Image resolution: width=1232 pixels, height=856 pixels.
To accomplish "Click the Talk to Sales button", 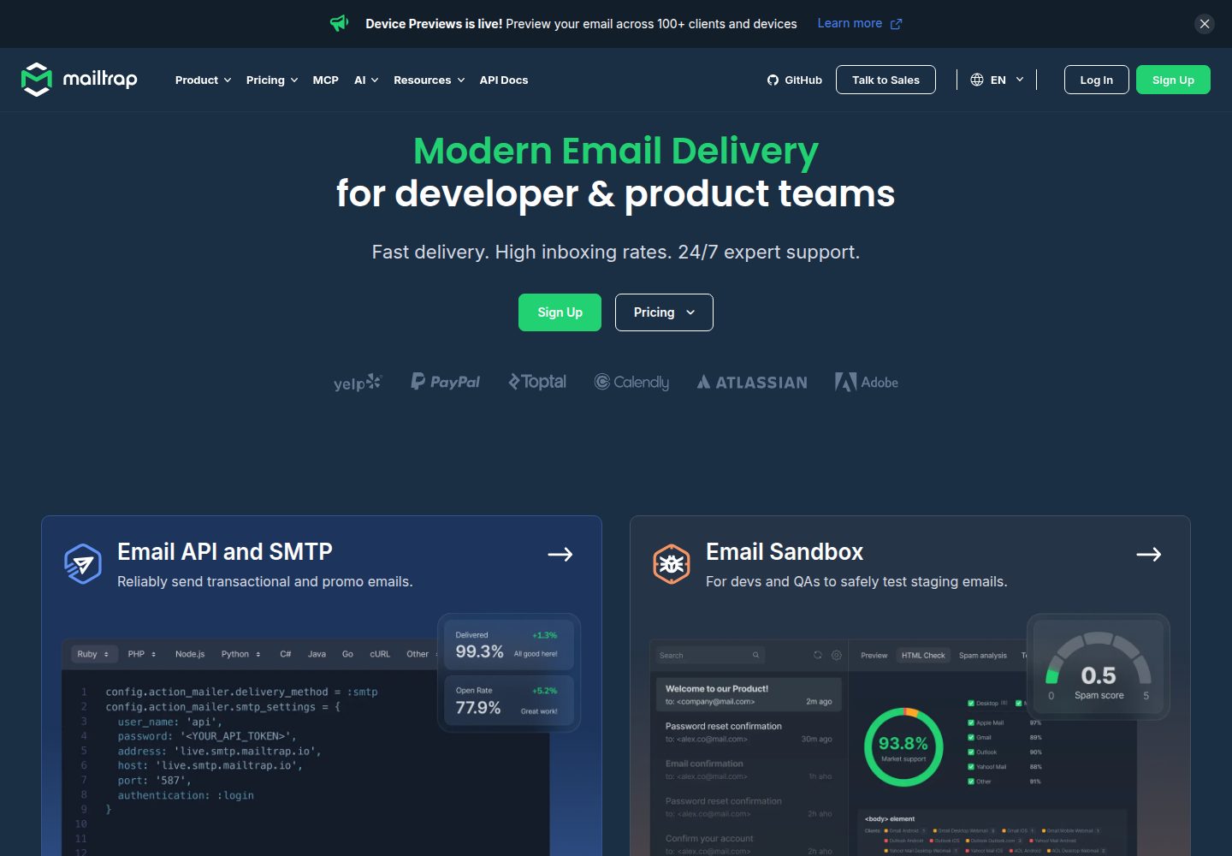I will pyautogui.click(x=885, y=80).
